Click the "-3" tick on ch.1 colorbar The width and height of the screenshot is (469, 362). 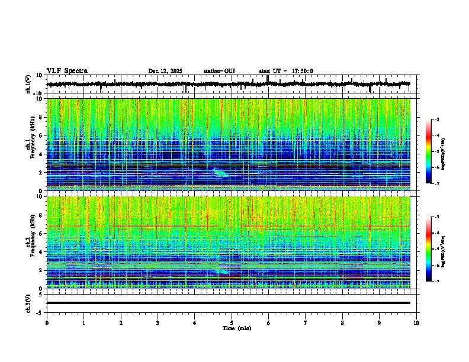[437, 119]
